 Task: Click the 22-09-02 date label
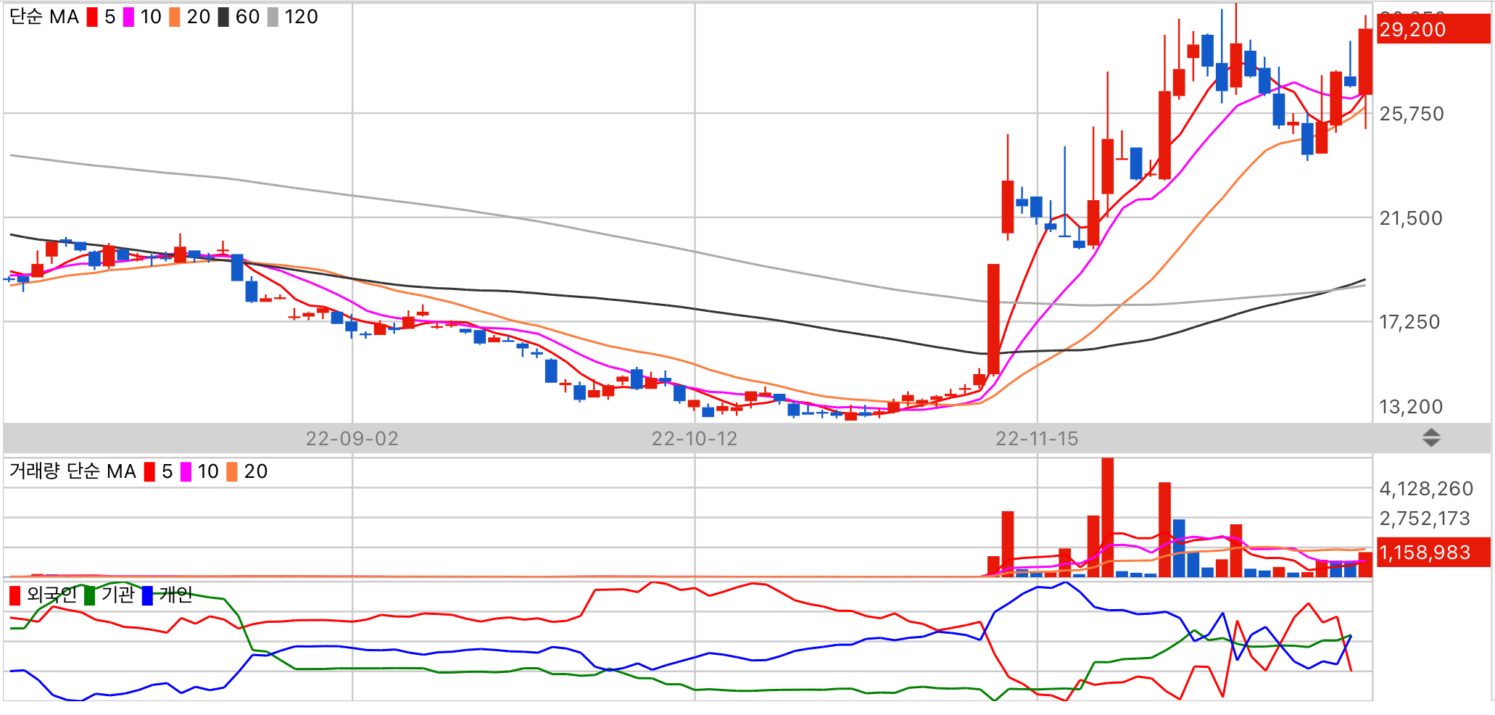pyautogui.click(x=352, y=439)
